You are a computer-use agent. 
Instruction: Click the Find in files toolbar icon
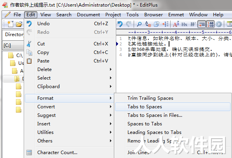pyautogui.click(x=157, y=24)
